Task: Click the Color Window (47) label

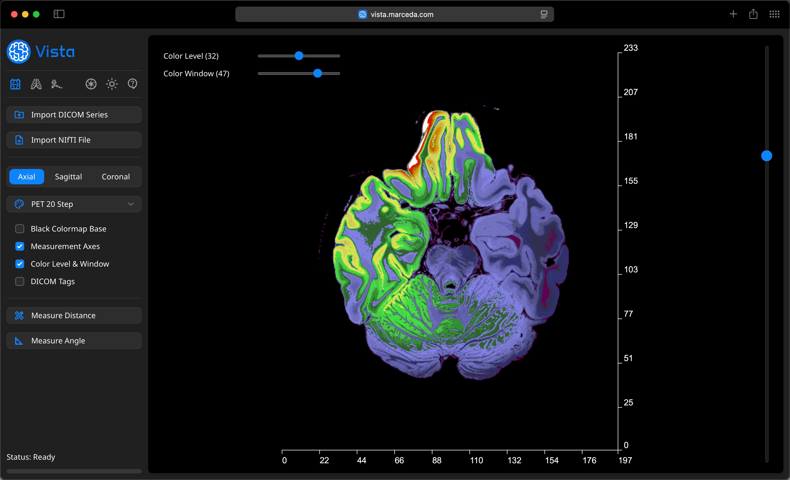Action: [x=196, y=74]
